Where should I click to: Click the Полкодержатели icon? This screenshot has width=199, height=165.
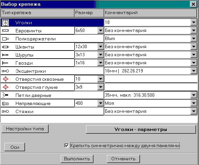(x=5, y=39)
